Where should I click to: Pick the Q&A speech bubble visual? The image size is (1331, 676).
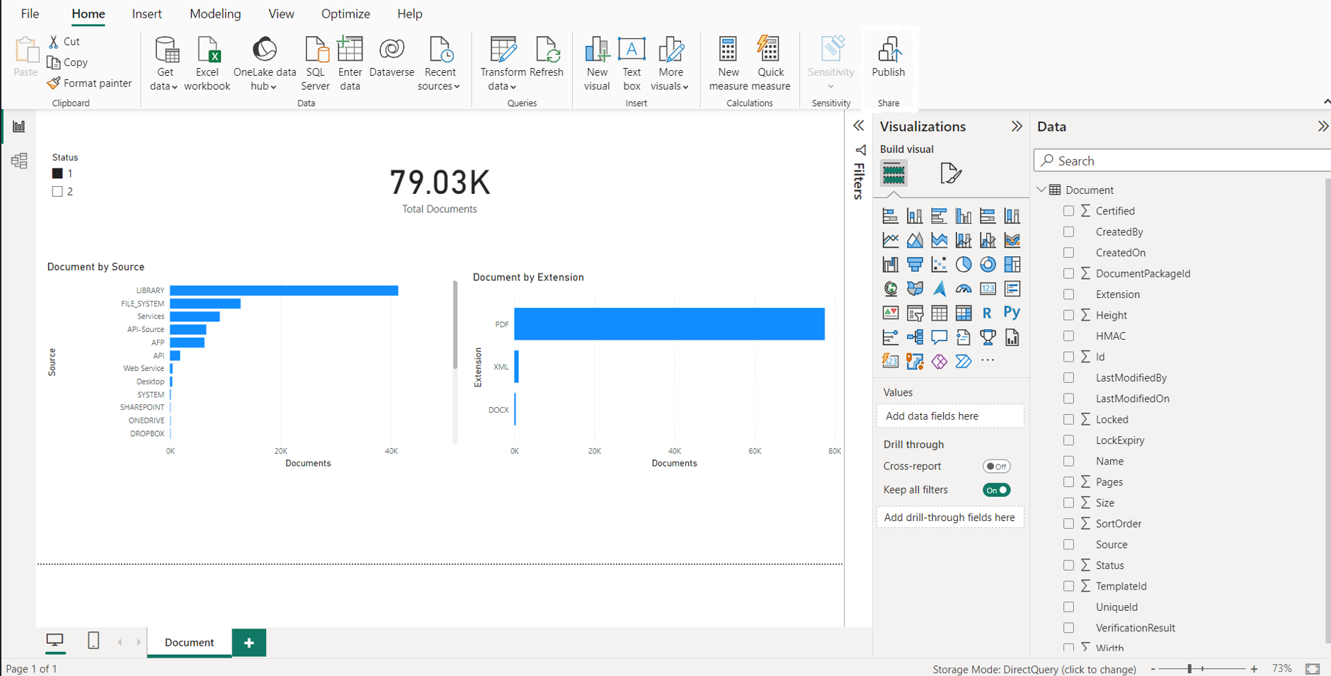pos(939,338)
